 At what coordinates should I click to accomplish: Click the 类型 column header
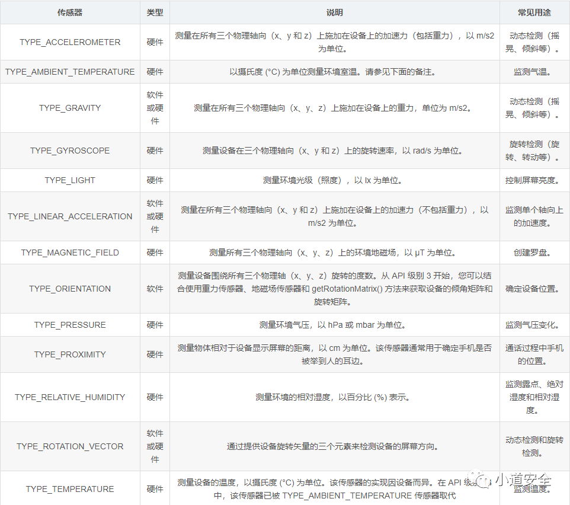click(155, 12)
